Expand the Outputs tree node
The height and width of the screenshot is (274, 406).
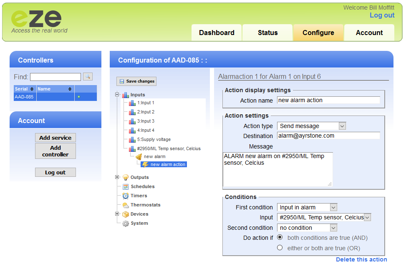click(117, 177)
